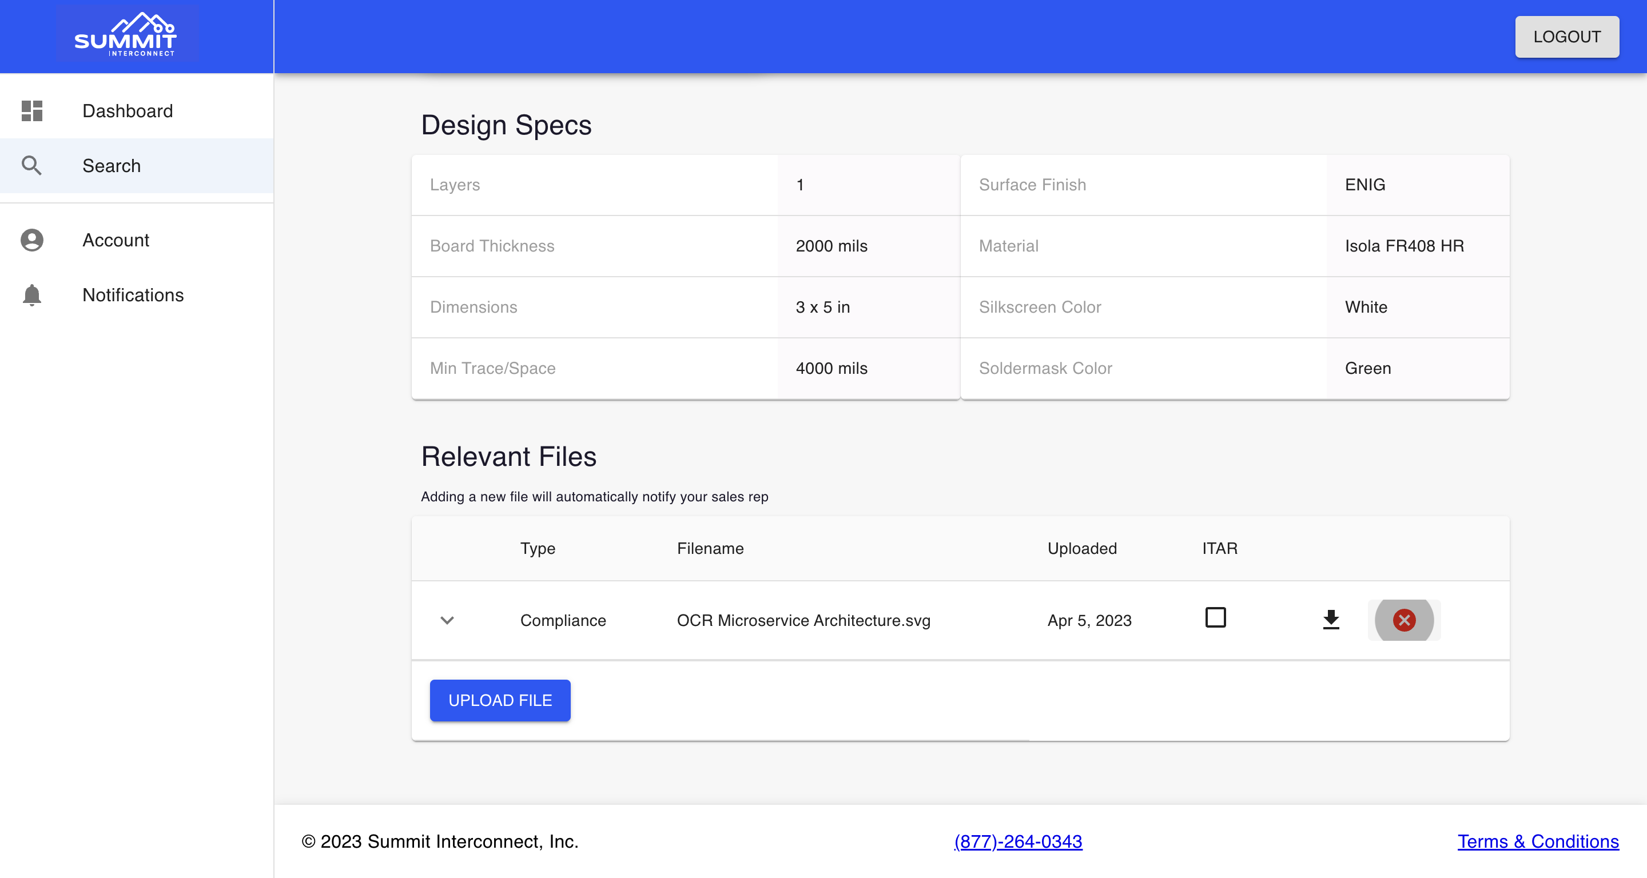Viewport: 1647px width, 878px height.
Task: Click the Summit Interconnect logo
Action: [126, 34]
